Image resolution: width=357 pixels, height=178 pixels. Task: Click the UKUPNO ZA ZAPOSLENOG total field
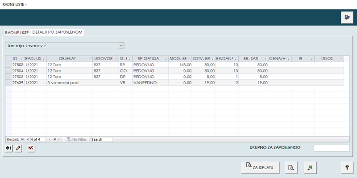click(331, 148)
